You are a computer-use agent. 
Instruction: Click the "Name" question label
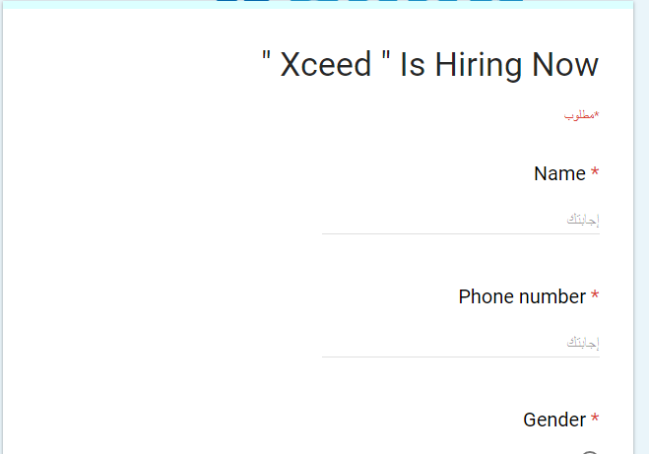pyautogui.click(x=559, y=174)
